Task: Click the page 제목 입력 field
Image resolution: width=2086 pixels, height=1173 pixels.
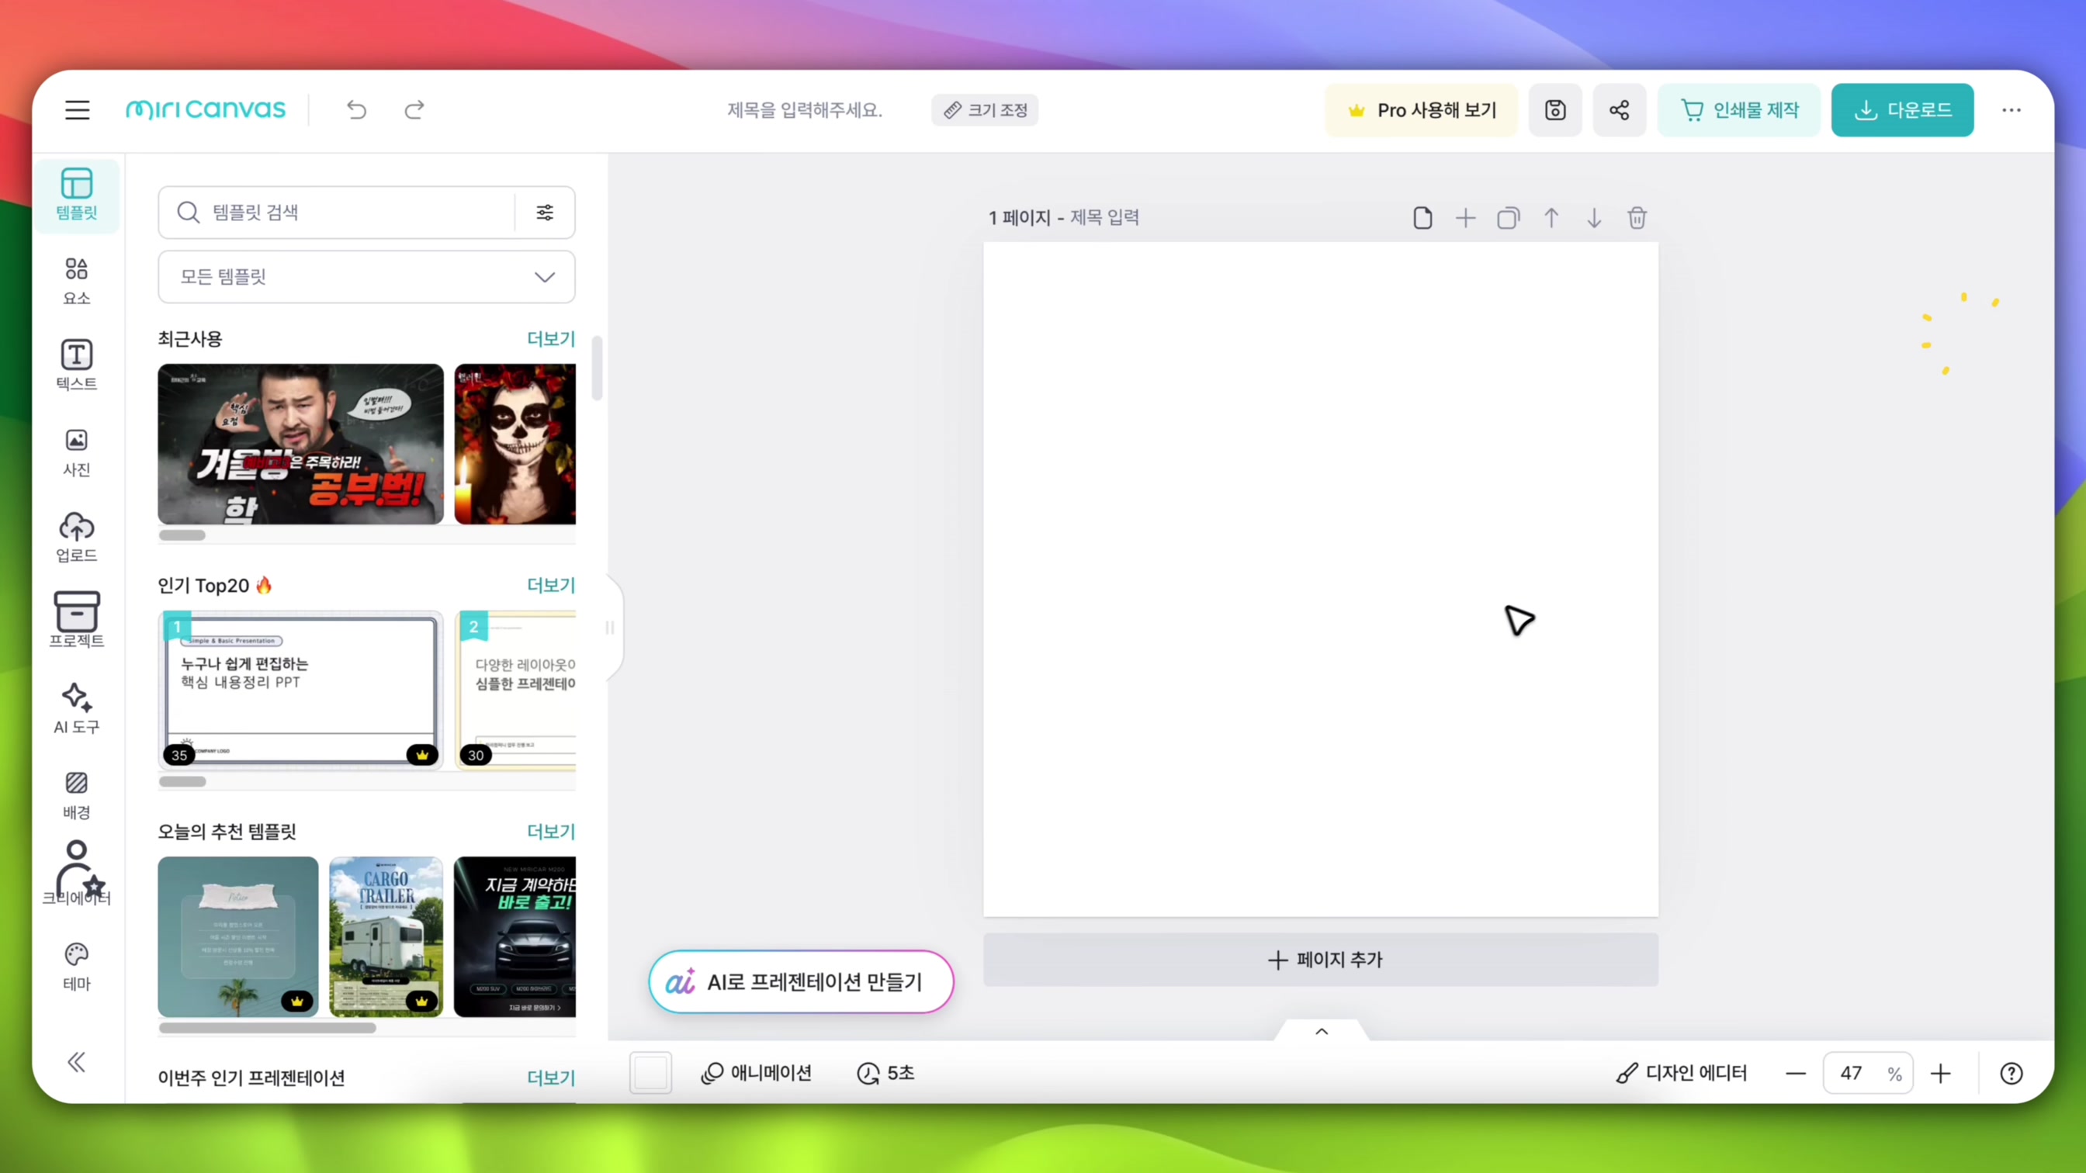Action: 1104,217
